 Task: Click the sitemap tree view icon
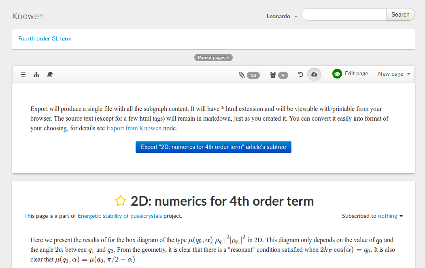[x=36, y=74]
